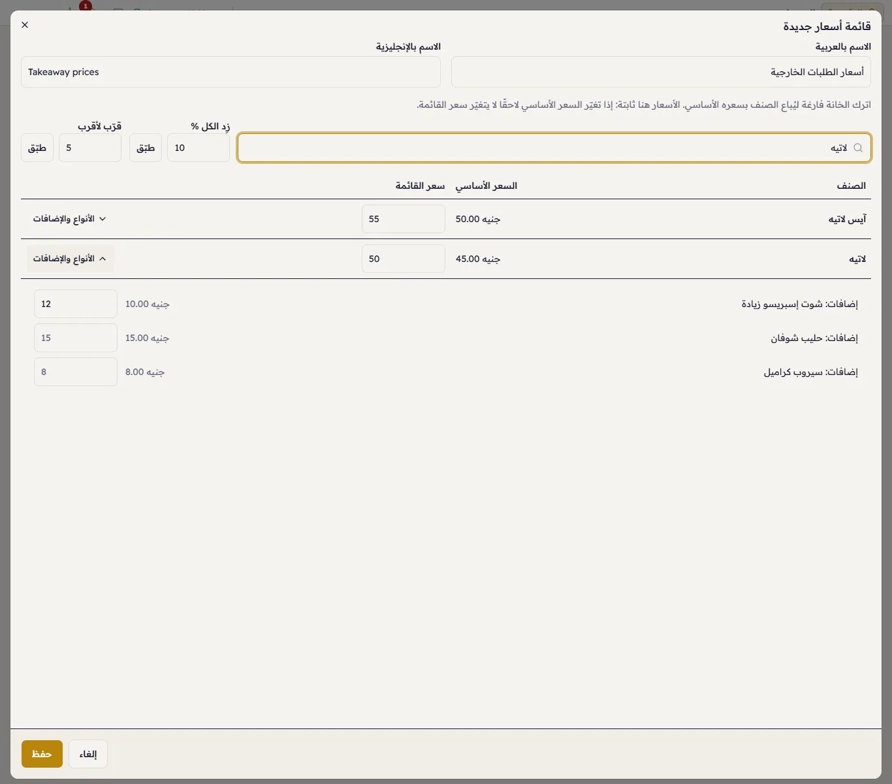
Task: Click base price 50.00 جنيه
Action: point(478,219)
